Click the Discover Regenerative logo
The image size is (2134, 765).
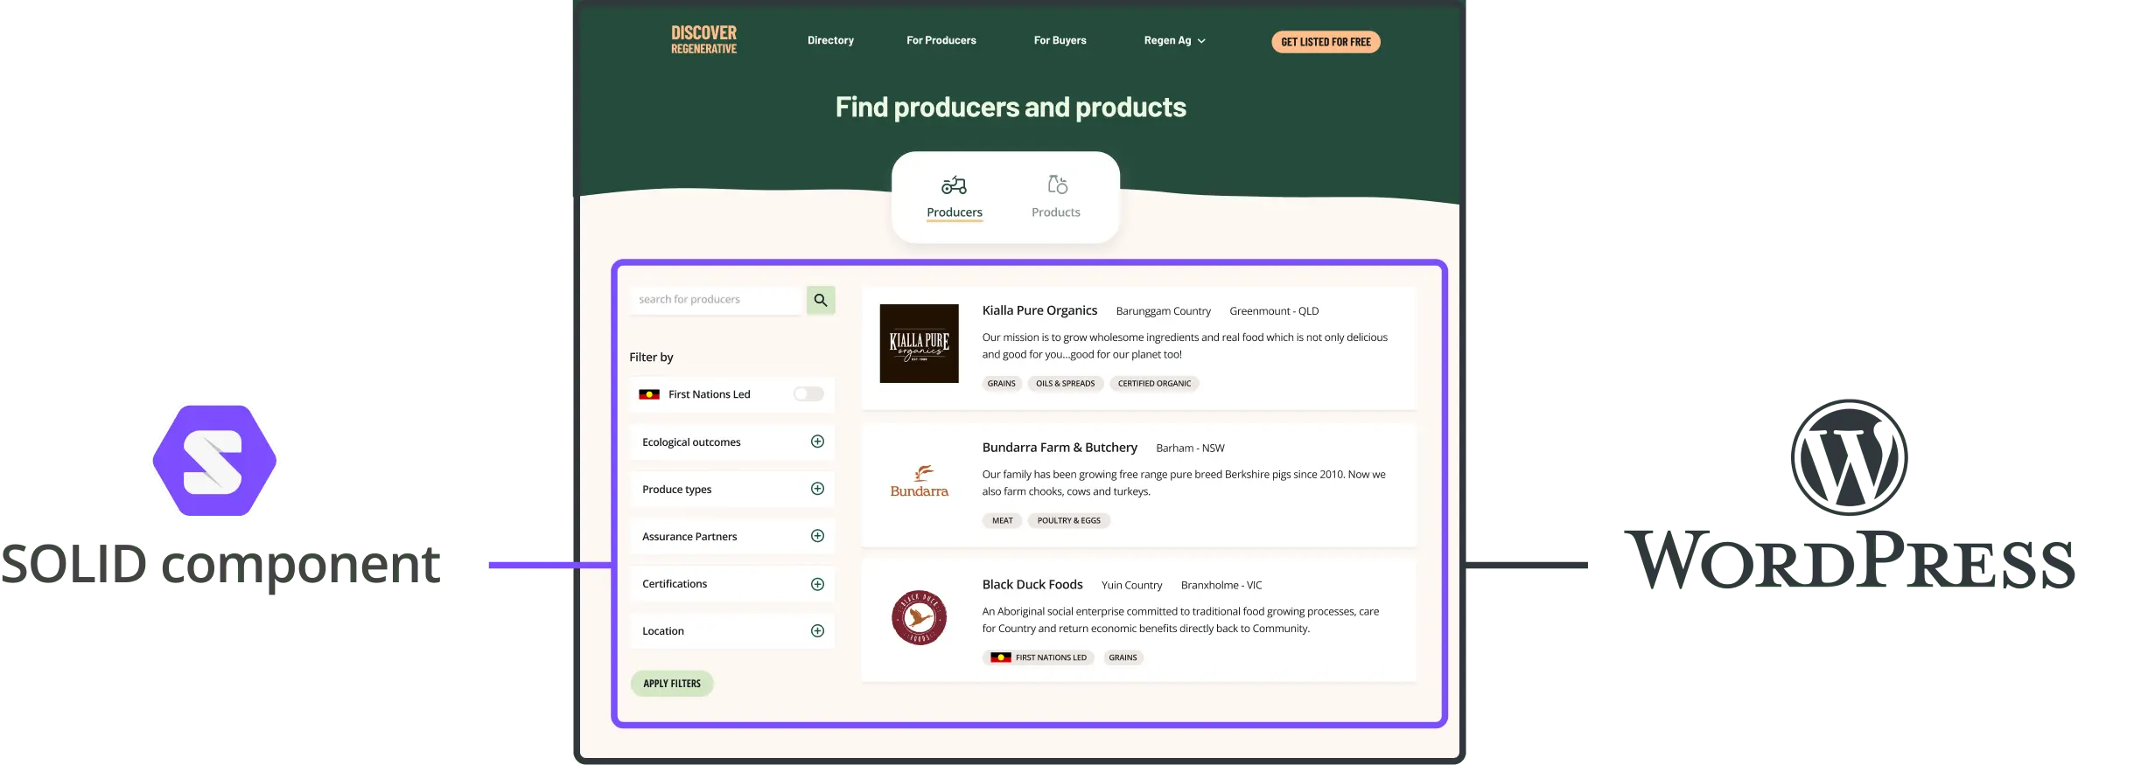pyautogui.click(x=703, y=39)
